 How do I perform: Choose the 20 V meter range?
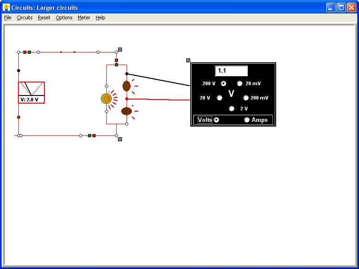(219, 98)
